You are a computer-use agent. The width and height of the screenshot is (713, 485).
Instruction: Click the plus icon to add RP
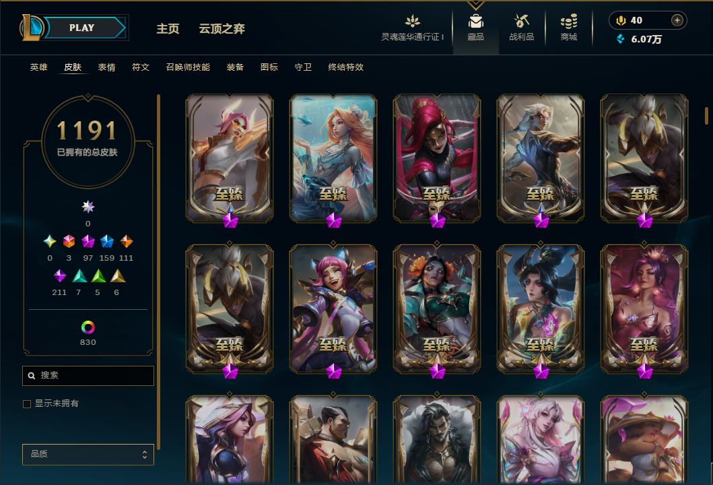click(x=677, y=20)
